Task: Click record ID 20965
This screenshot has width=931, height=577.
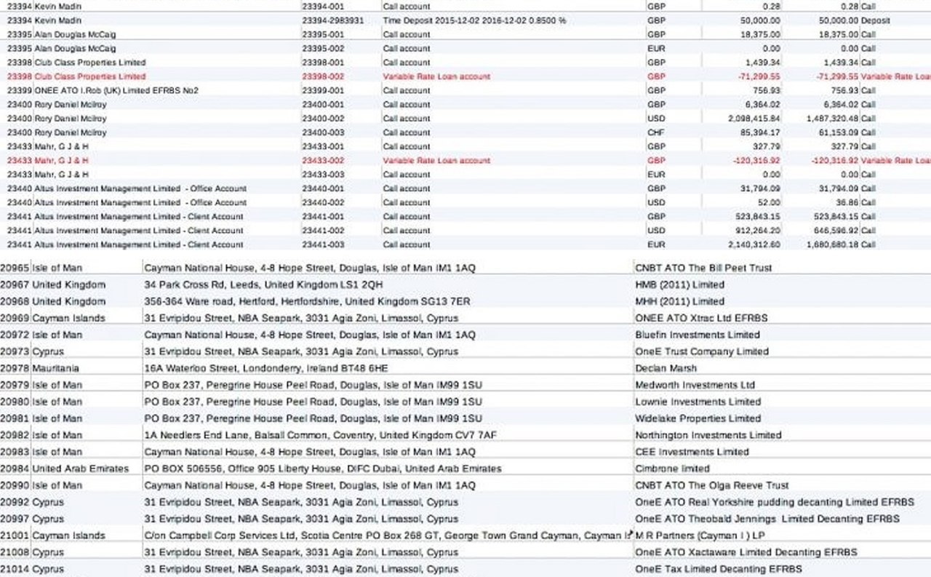Action: [x=15, y=268]
